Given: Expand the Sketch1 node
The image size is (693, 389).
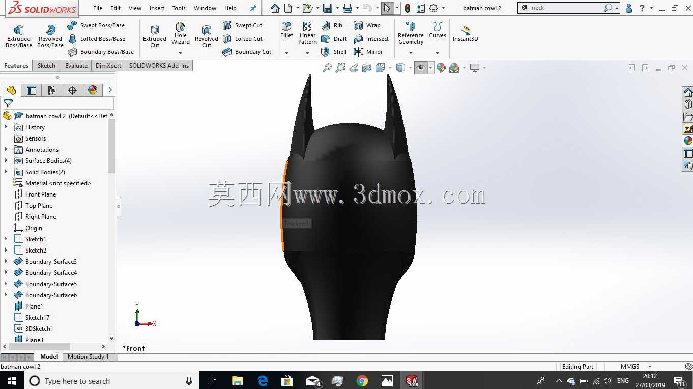Looking at the screenshot, I should [x=6, y=239].
